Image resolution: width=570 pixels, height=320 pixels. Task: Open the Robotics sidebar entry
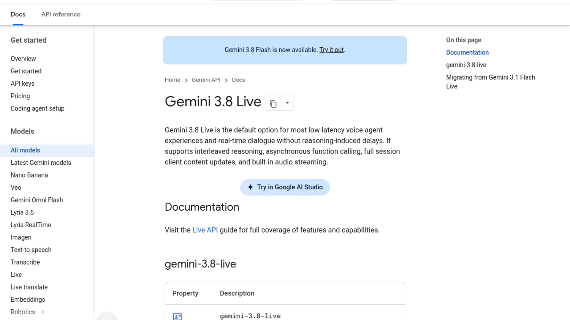click(x=23, y=312)
